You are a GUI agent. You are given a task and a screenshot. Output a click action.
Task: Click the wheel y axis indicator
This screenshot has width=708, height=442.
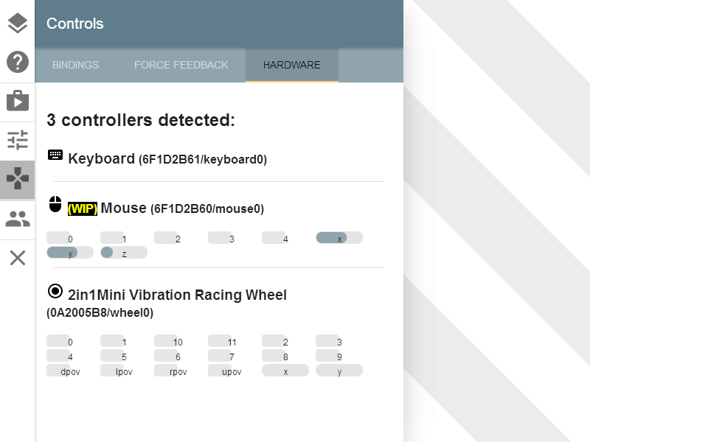(x=339, y=371)
